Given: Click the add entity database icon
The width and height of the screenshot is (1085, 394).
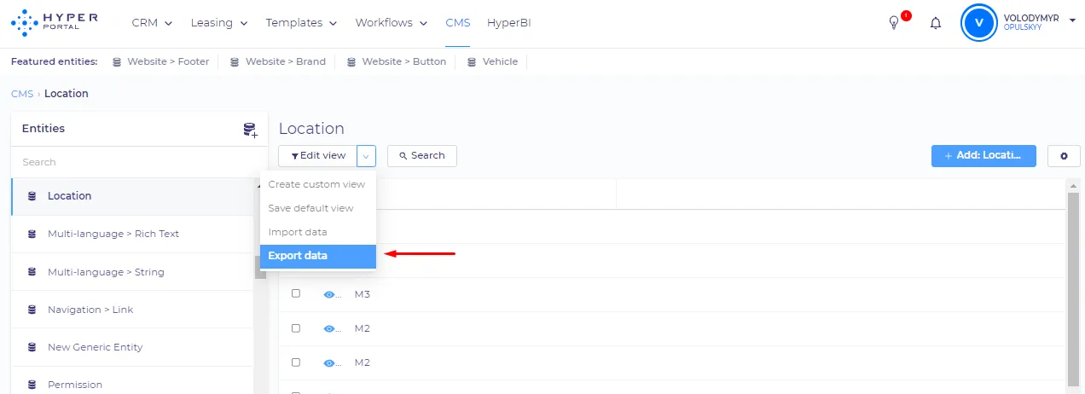Looking at the screenshot, I should point(250,130).
